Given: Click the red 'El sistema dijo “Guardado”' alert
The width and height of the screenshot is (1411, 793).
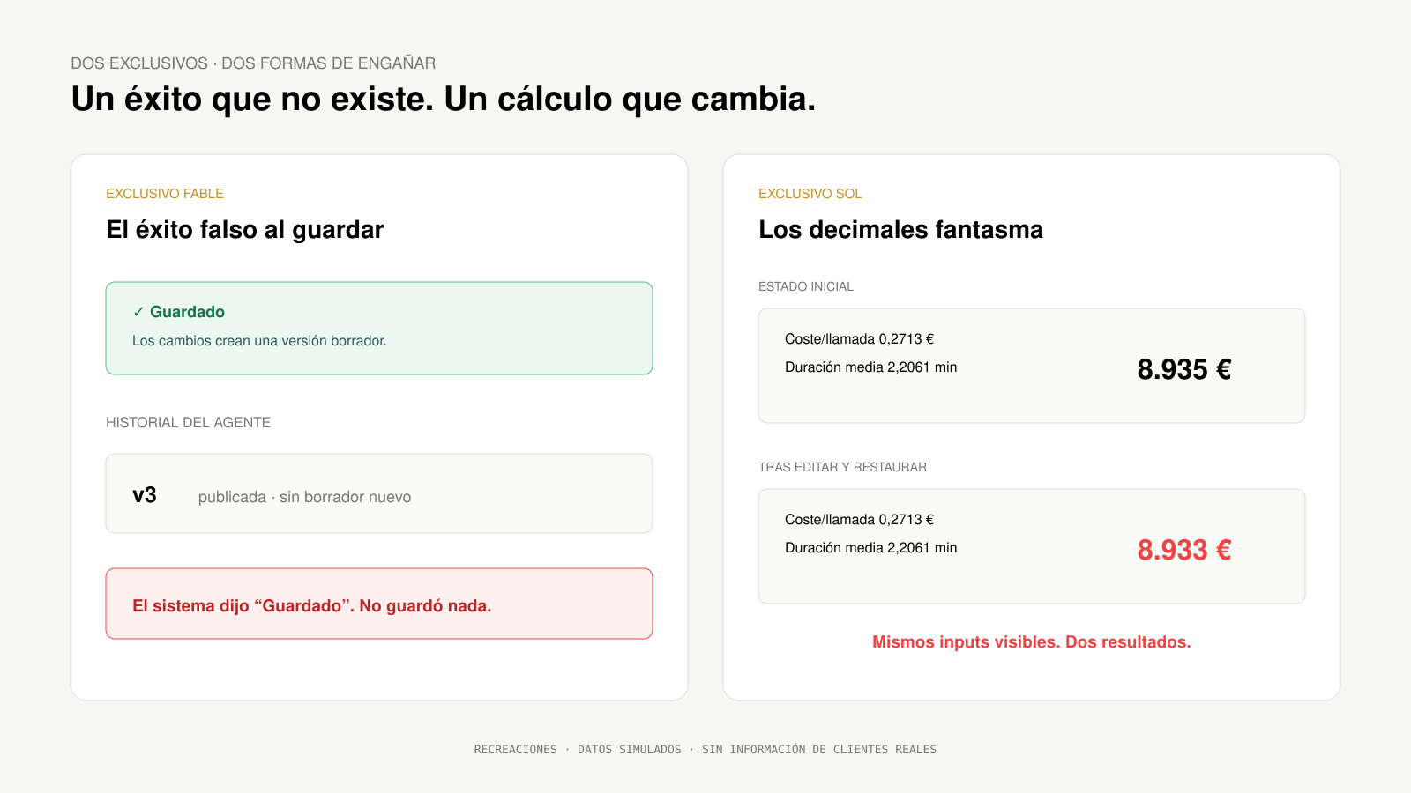Looking at the screenshot, I should tap(379, 604).
